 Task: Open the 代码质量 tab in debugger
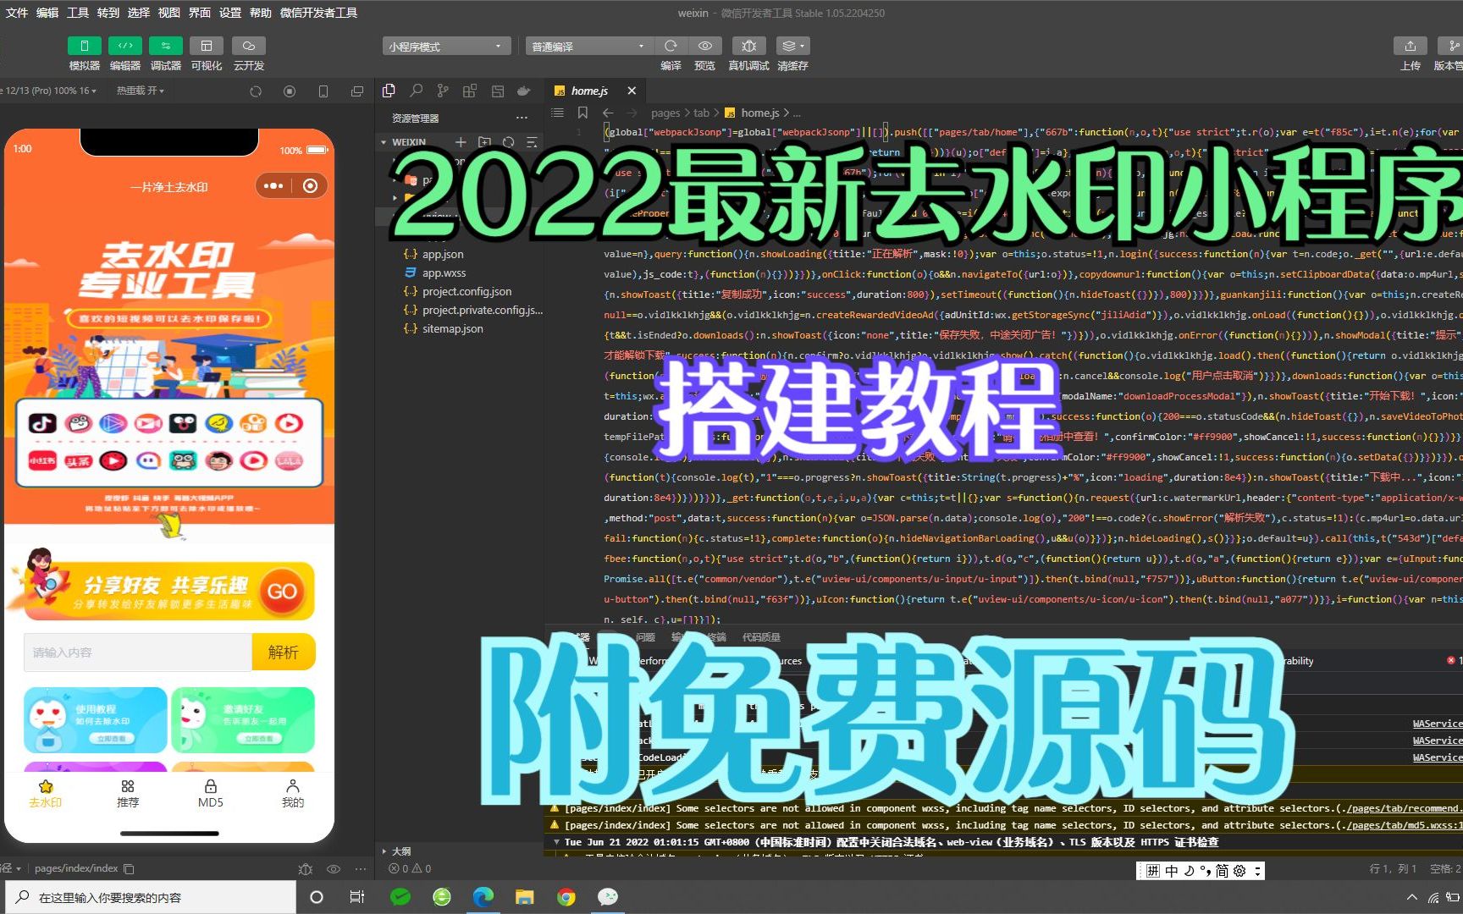[x=761, y=637]
